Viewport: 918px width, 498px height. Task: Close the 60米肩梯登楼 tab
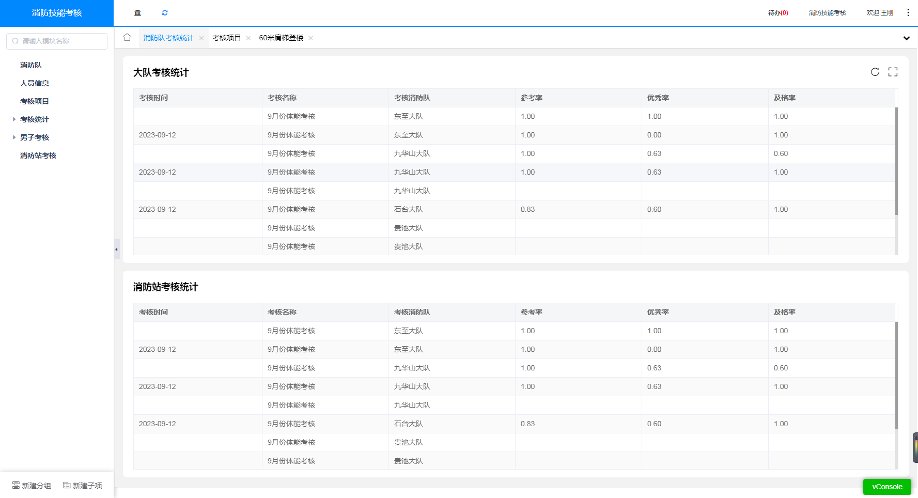coord(310,38)
